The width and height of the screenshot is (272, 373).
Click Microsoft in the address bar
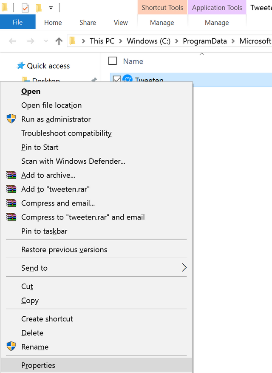pos(255,41)
